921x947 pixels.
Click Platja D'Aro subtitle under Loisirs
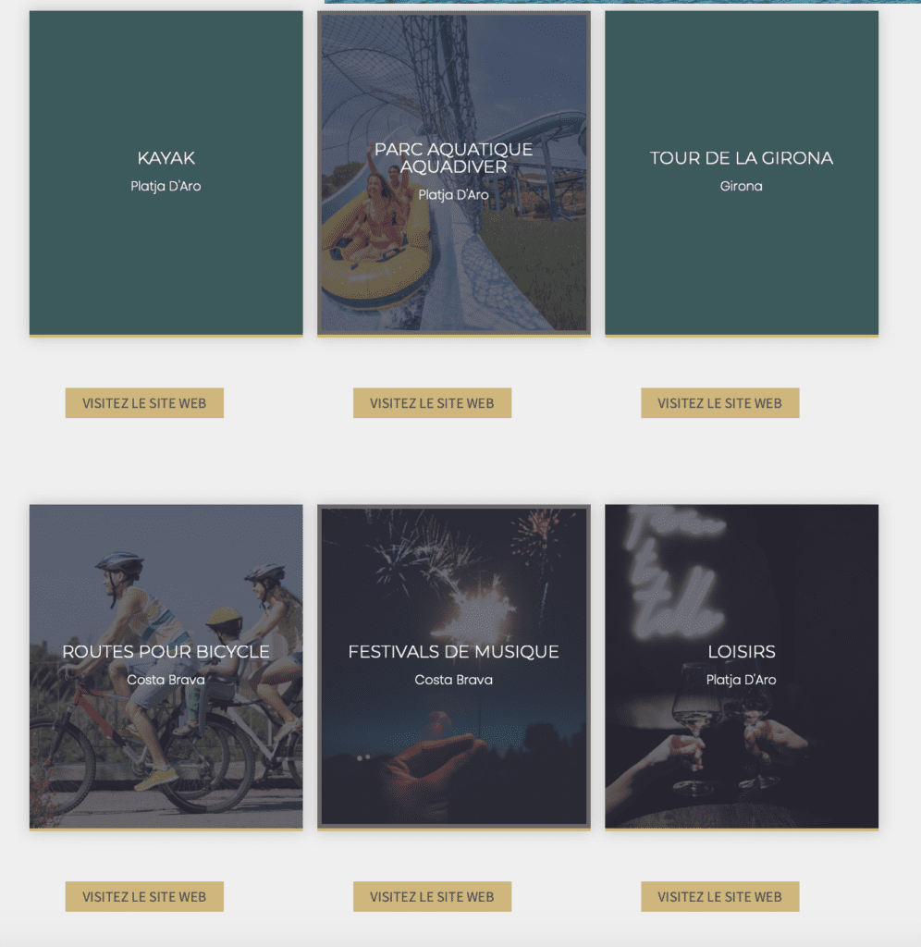click(741, 680)
